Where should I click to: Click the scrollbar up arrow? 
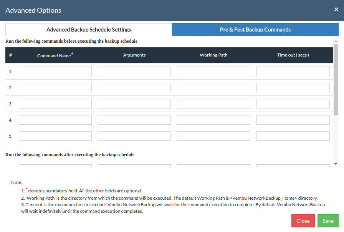click(x=336, y=41)
